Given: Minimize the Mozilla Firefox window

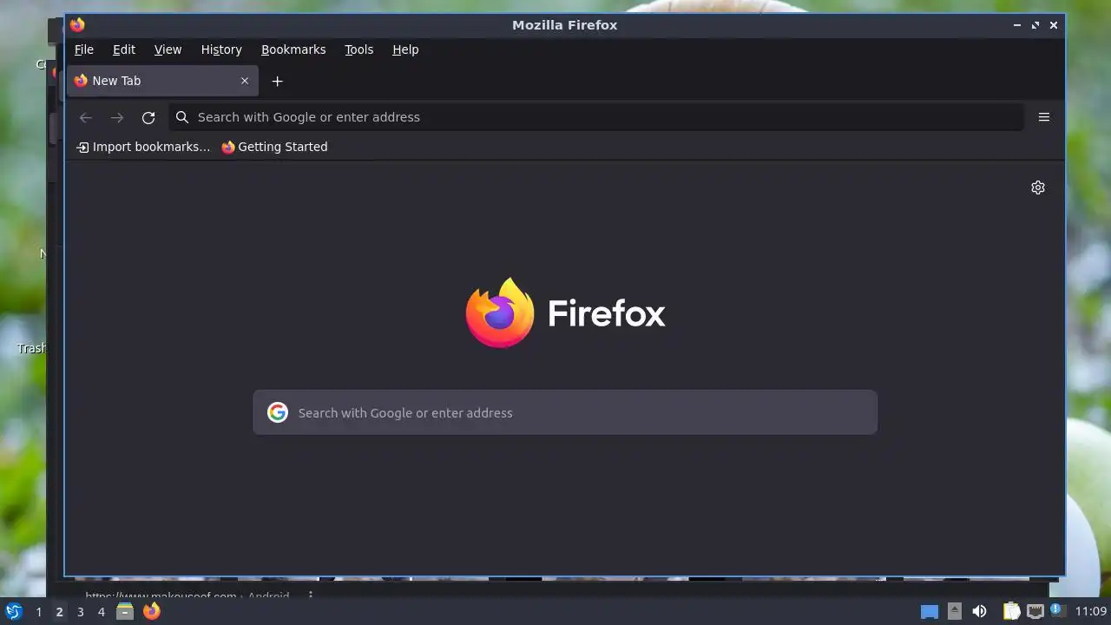Looking at the screenshot, I should coord(1016,25).
